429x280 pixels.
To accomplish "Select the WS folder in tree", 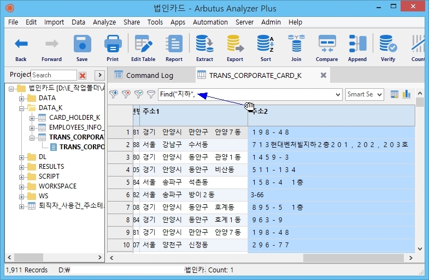I will coord(43,196).
